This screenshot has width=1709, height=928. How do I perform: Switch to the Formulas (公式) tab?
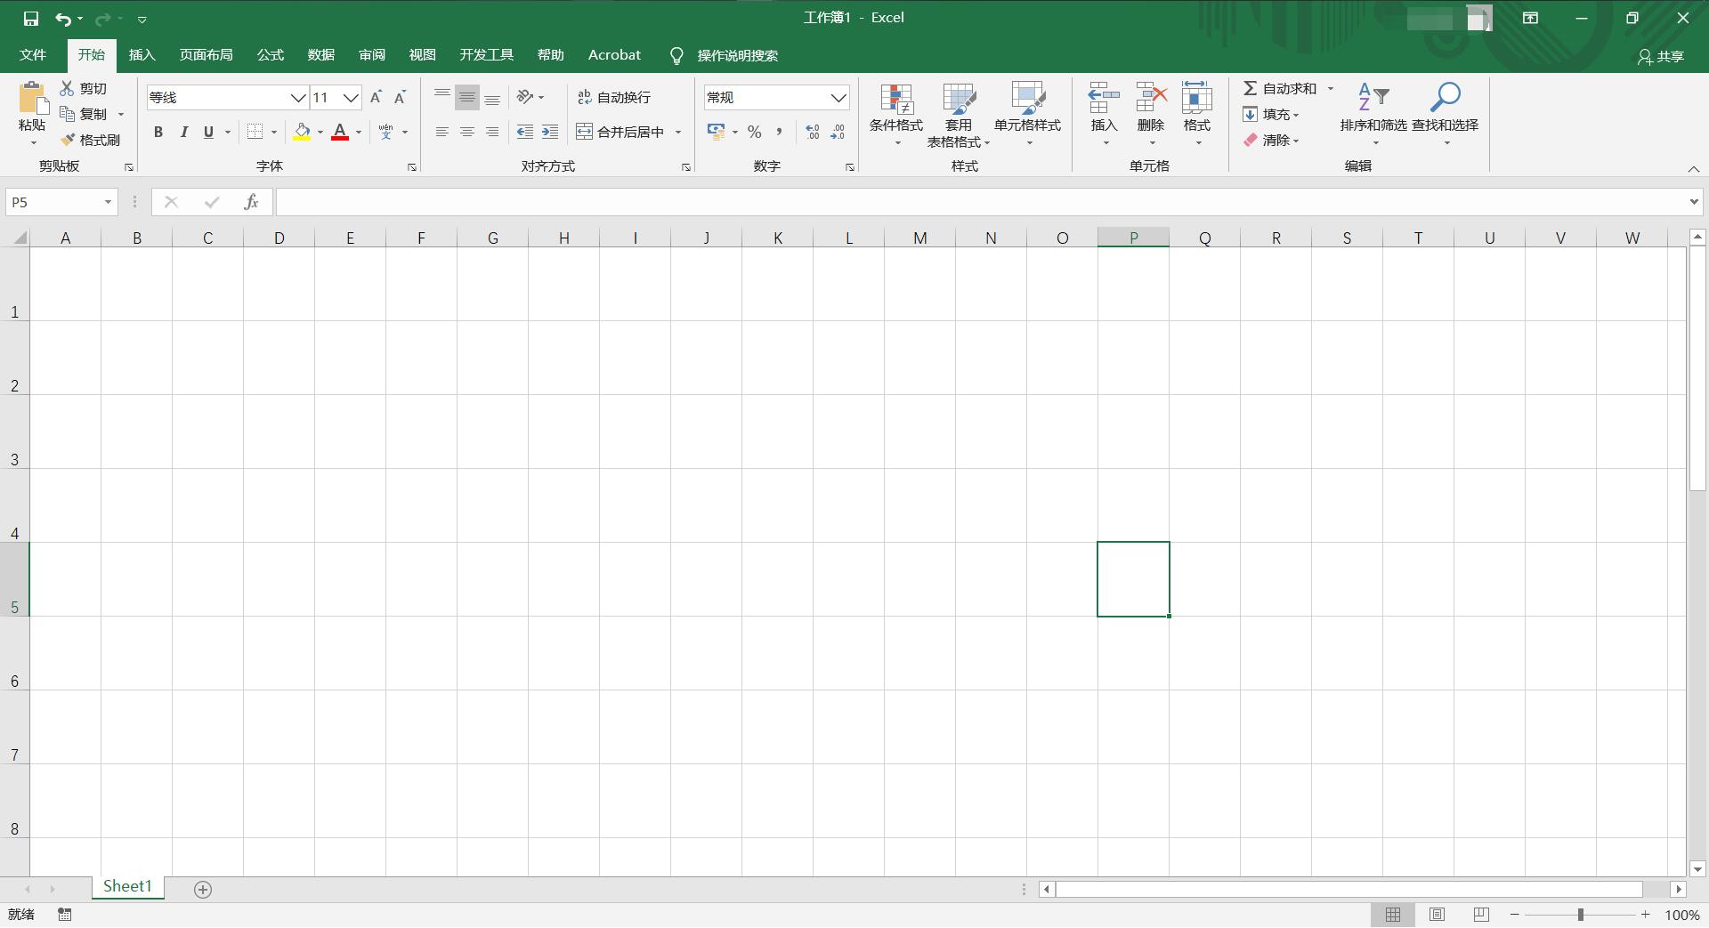click(x=271, y=55)
